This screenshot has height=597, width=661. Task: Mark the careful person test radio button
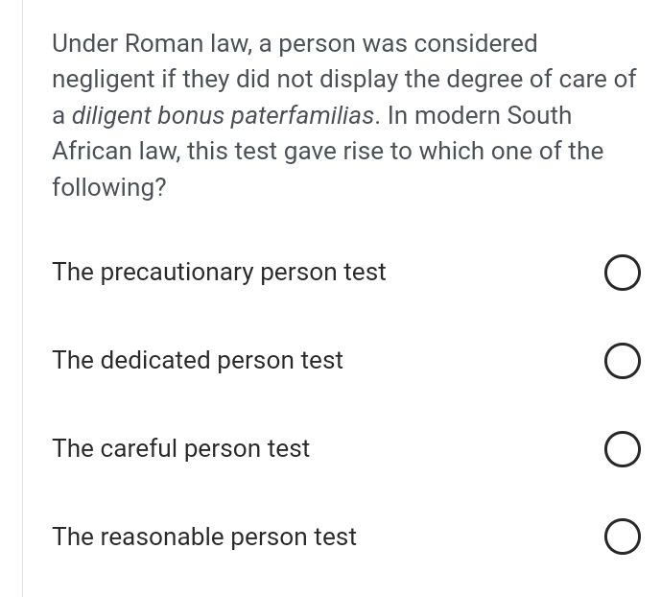pos(623,450)
